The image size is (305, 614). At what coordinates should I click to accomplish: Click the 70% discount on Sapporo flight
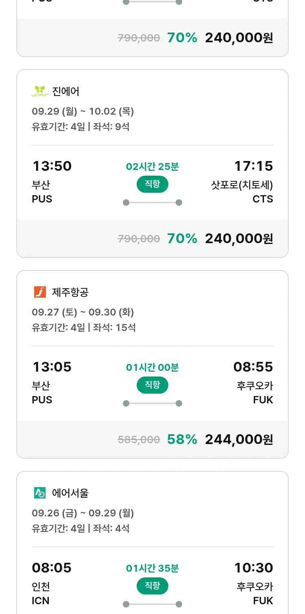[x=182, y=238]
